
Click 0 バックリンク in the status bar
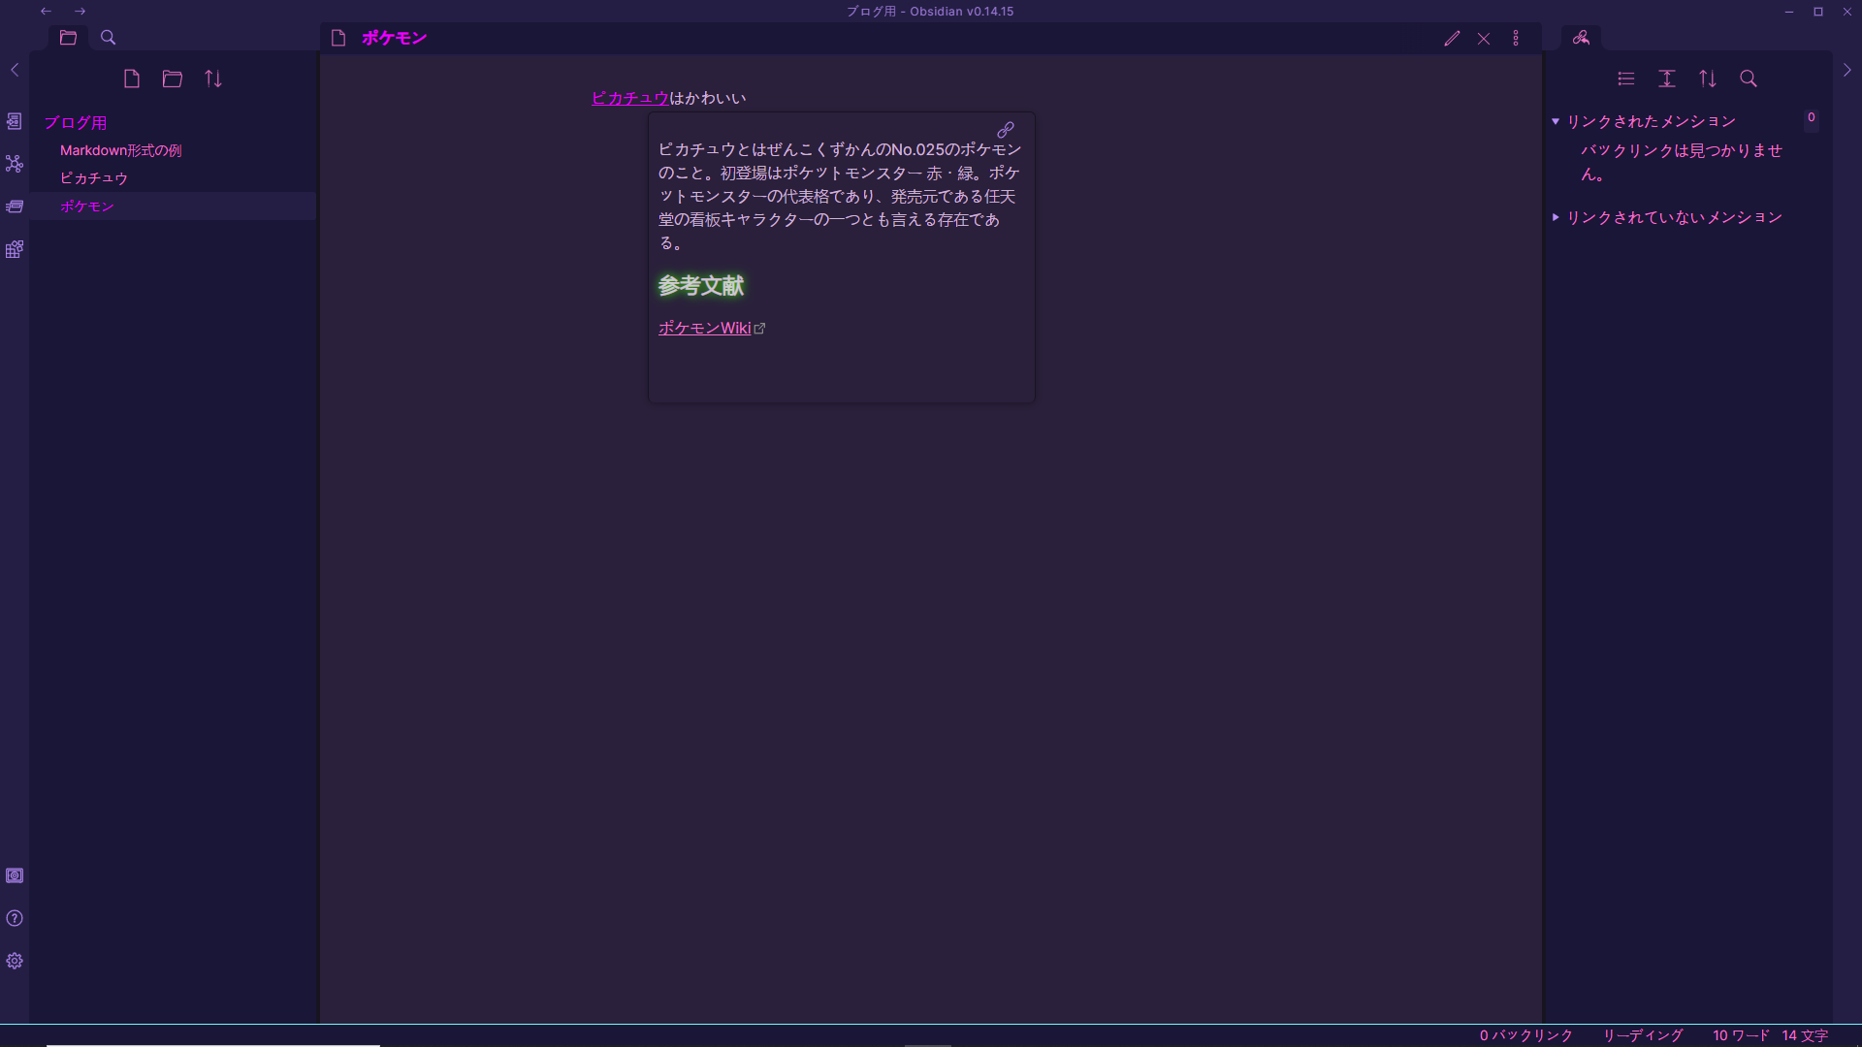[x=1525, y=1035]
